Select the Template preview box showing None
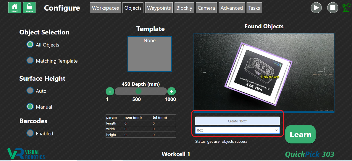The image size is (352, 161). [x=150, y=54]
